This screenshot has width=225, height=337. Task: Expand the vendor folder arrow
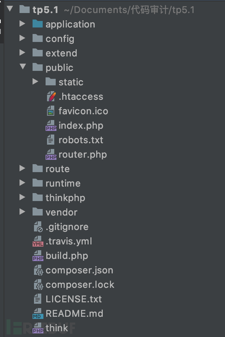coord(22,212)
